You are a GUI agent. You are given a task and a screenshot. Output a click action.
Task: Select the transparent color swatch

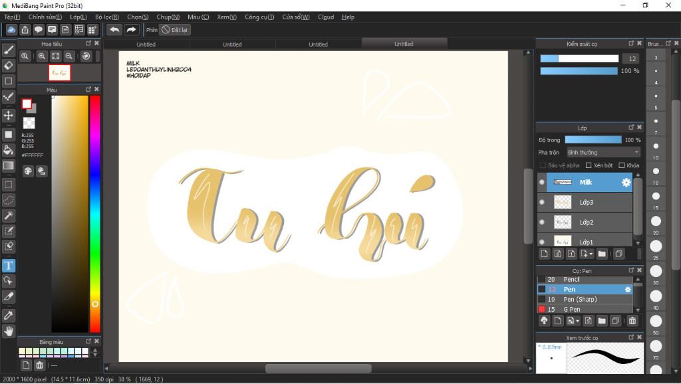pos(29,123)
